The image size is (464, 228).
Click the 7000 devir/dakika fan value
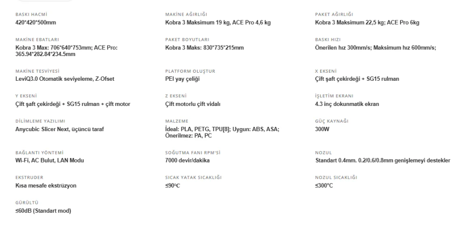pos(187,161)
